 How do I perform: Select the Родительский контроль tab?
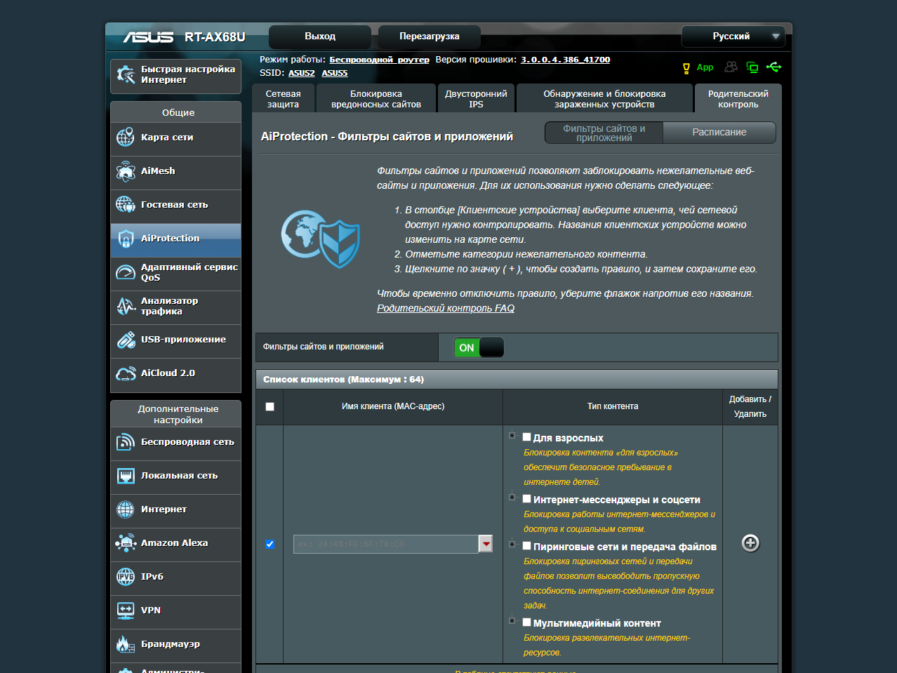tap(738, 99)
